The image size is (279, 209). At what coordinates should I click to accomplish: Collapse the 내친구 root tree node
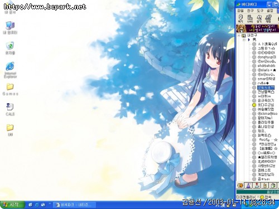click(x=239, y=35)
